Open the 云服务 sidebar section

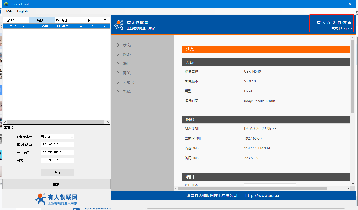(128, 82)
